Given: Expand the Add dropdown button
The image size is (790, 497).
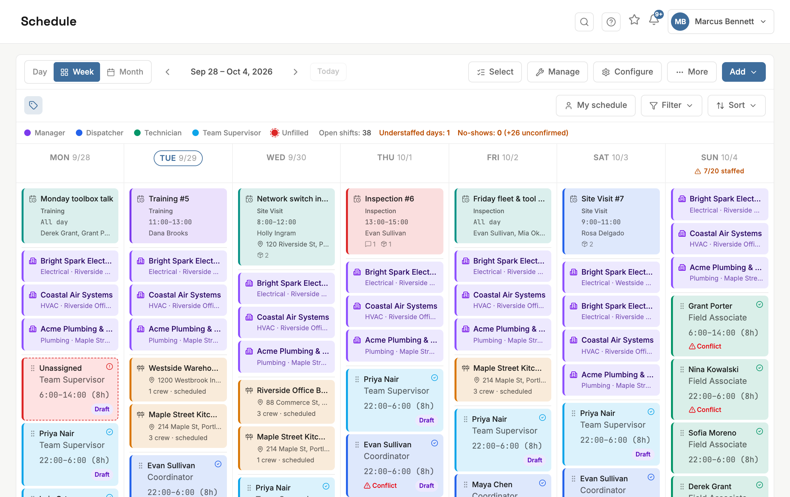Looking at the screenshot, I should click(744, 72).
